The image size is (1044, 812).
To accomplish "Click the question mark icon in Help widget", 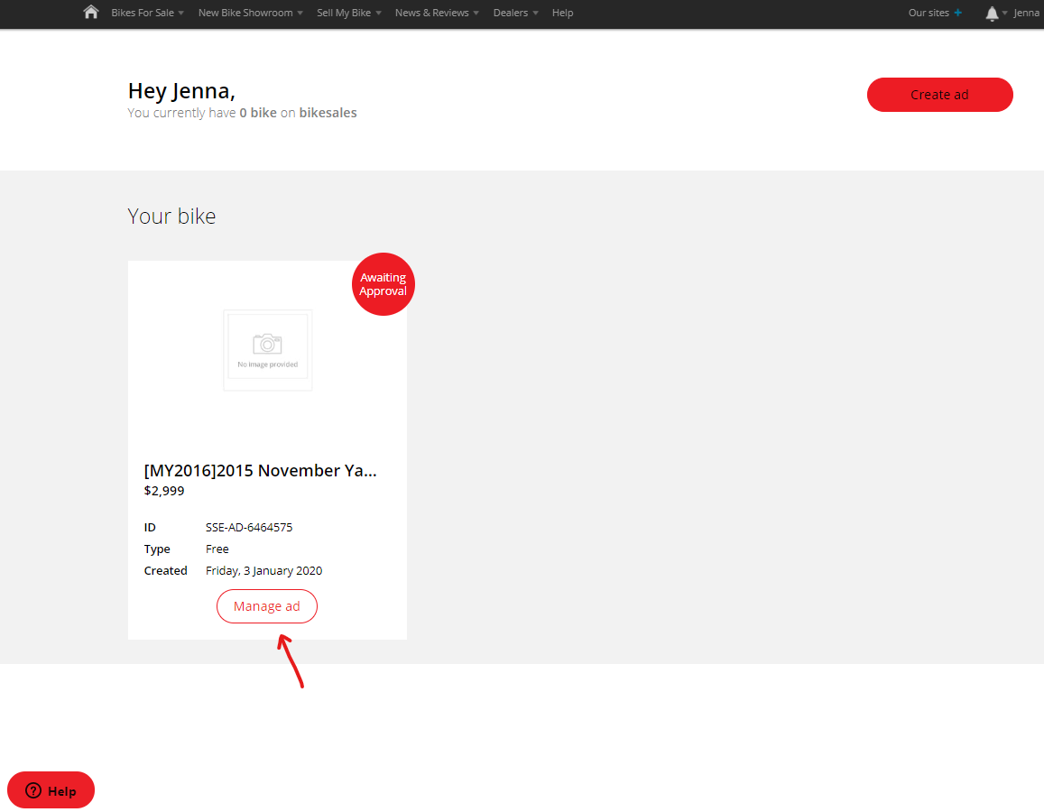I will click(33, 790).
